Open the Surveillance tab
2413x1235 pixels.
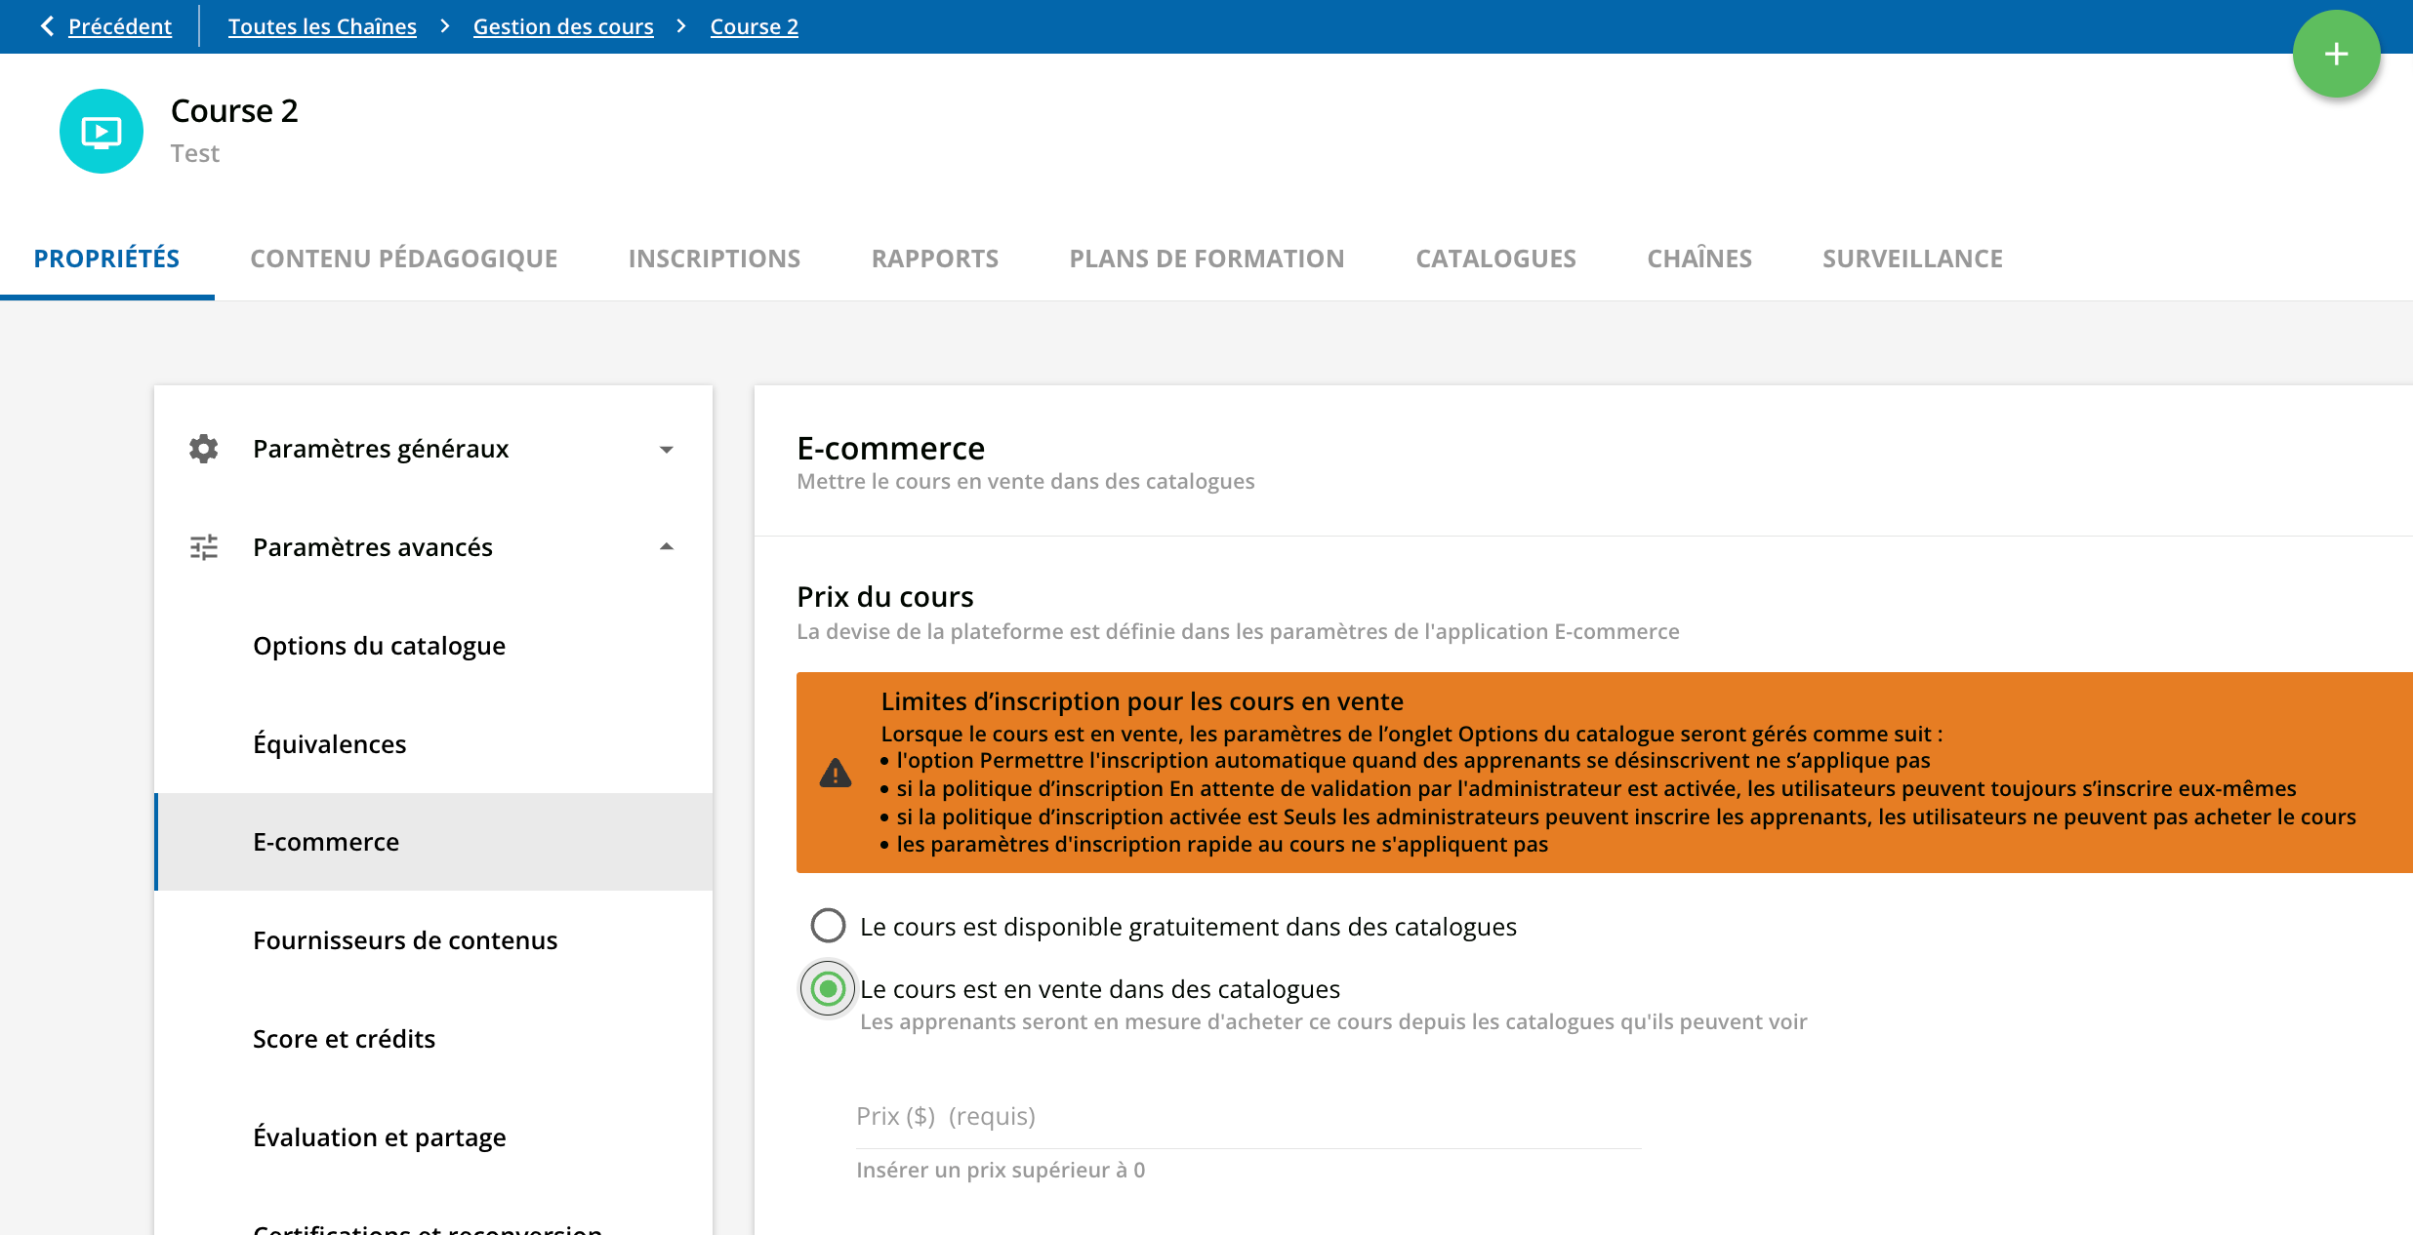click(1912, 259)
